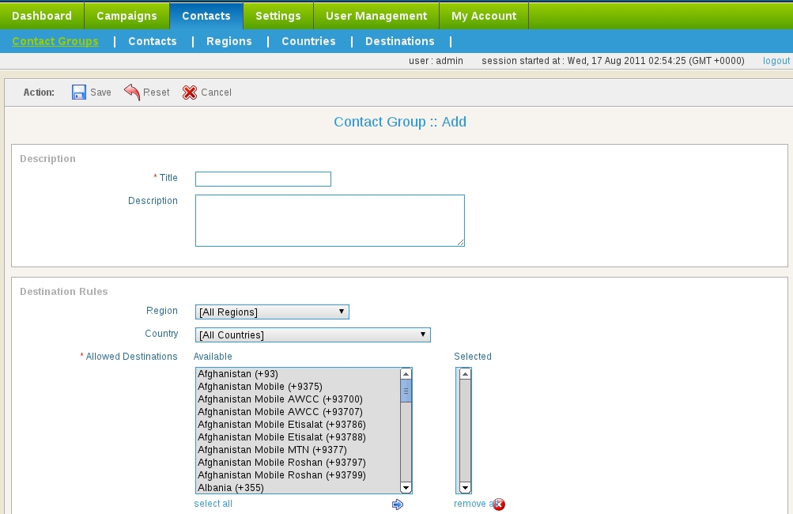Viewport: 793px width, 514px height.
Task: Click the Reset arrow icon
Action: point(132,92)
